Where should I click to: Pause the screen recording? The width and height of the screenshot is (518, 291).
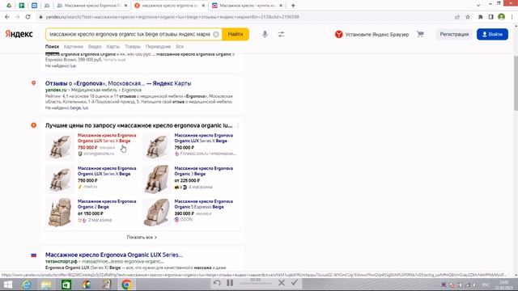[230, 283]
